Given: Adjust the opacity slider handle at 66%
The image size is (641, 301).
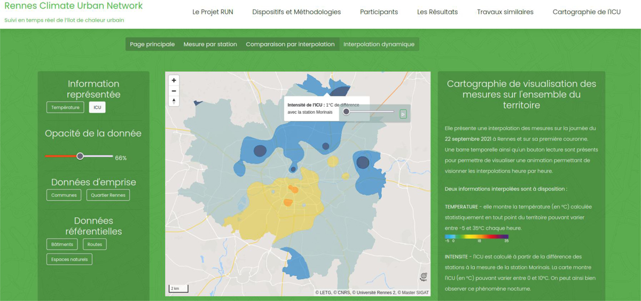Looking at the screenshot, I should (x=80, y=156).
